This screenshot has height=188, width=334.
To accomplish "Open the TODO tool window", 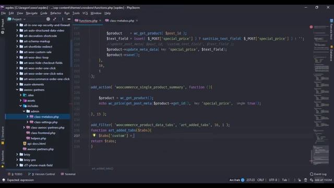I will click(x=15, y=174).
